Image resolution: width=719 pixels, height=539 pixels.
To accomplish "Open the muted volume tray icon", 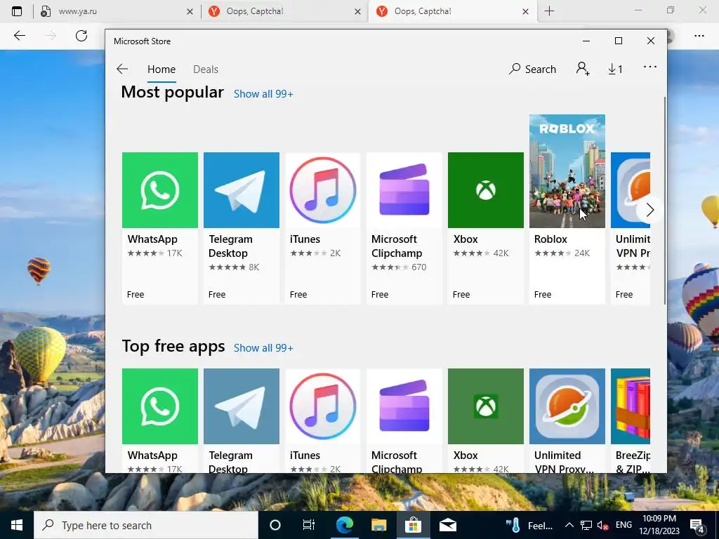I will tap(602, 525).
